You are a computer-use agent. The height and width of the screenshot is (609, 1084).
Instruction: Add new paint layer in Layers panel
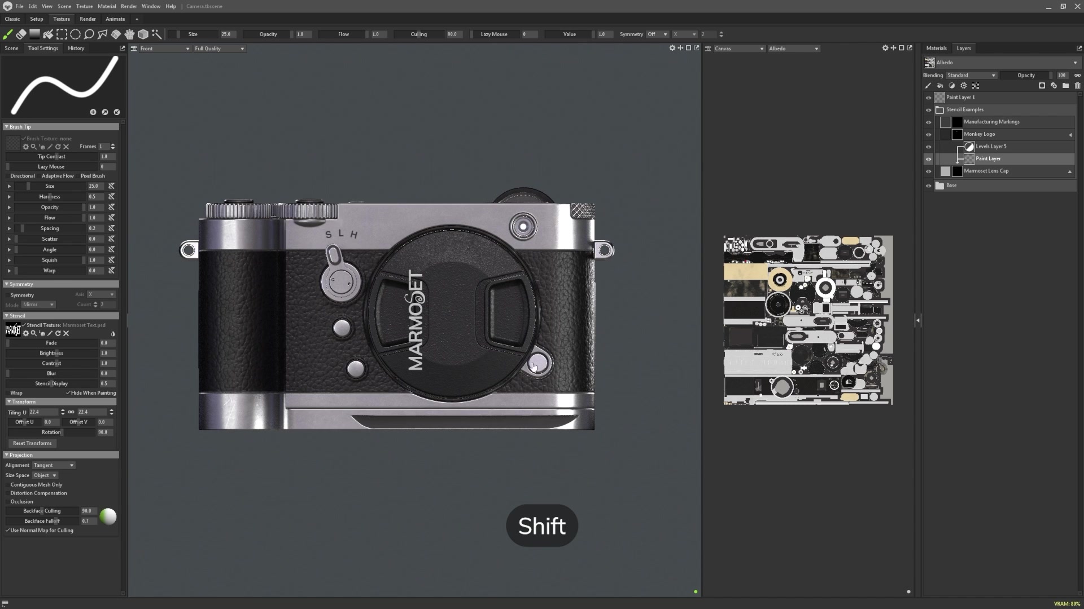click(928, 86)
